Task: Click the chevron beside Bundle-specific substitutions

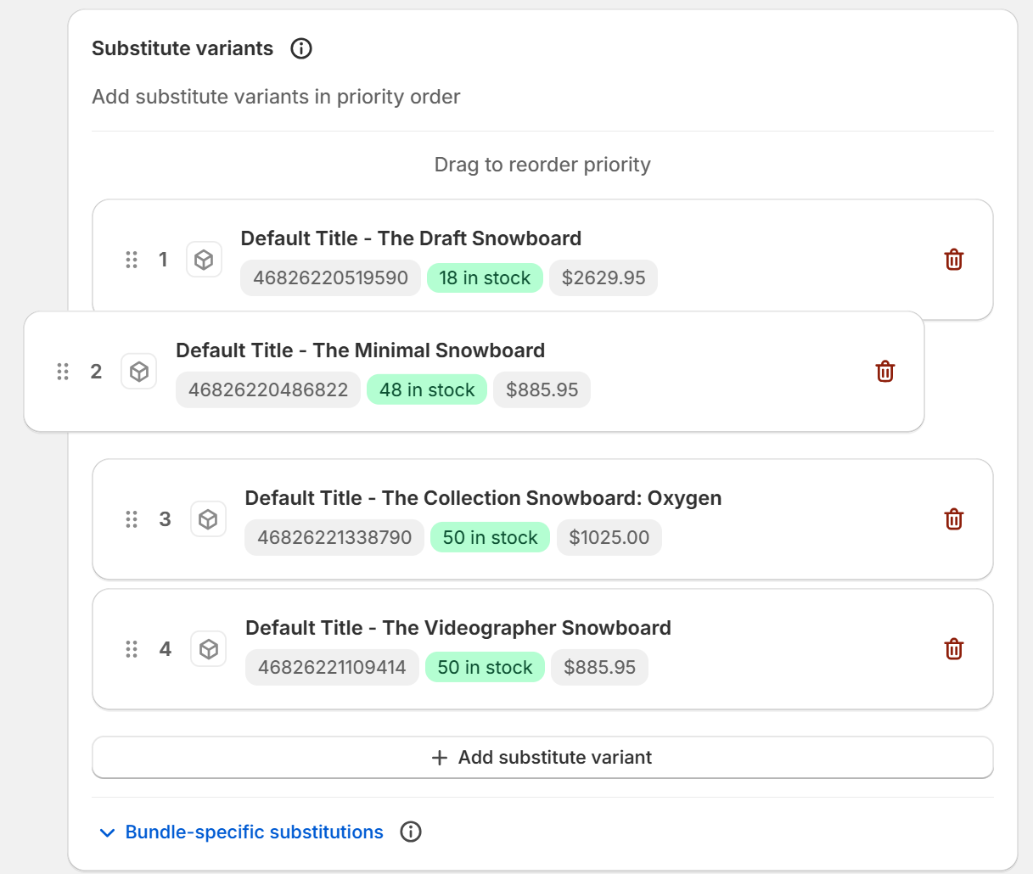Action: pyautogui.click(x=107, y=832)
